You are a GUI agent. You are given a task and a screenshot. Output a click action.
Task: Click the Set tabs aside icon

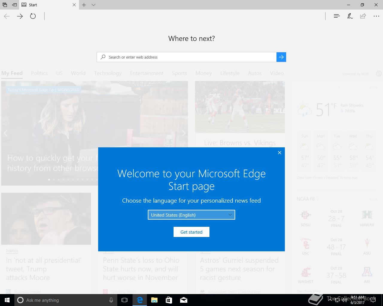click(x=14, y=5)
